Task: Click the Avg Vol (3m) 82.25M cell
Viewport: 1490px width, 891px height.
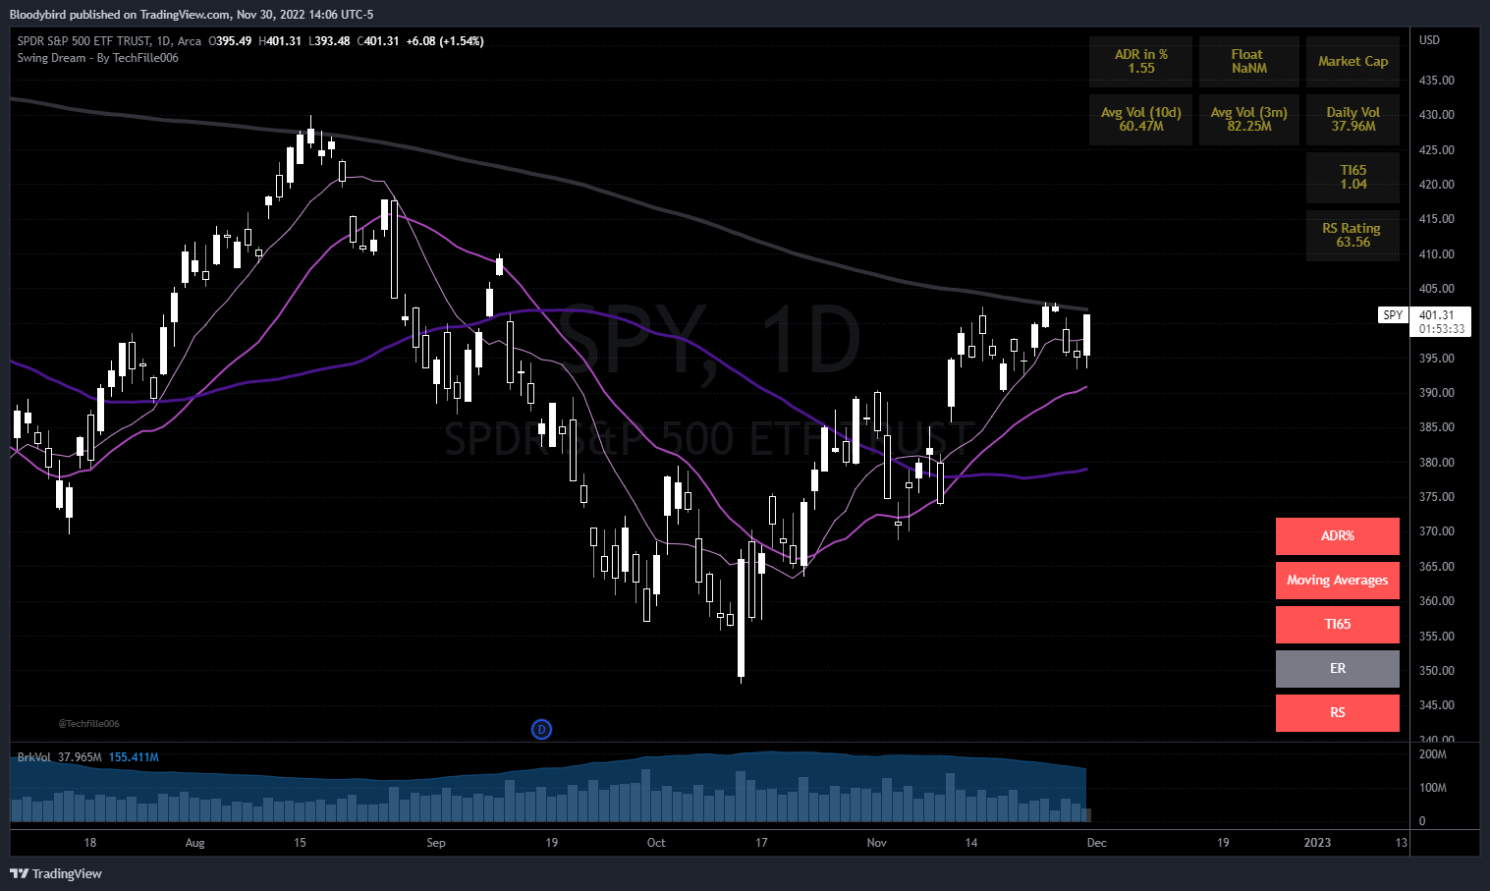Action: 1248,119
